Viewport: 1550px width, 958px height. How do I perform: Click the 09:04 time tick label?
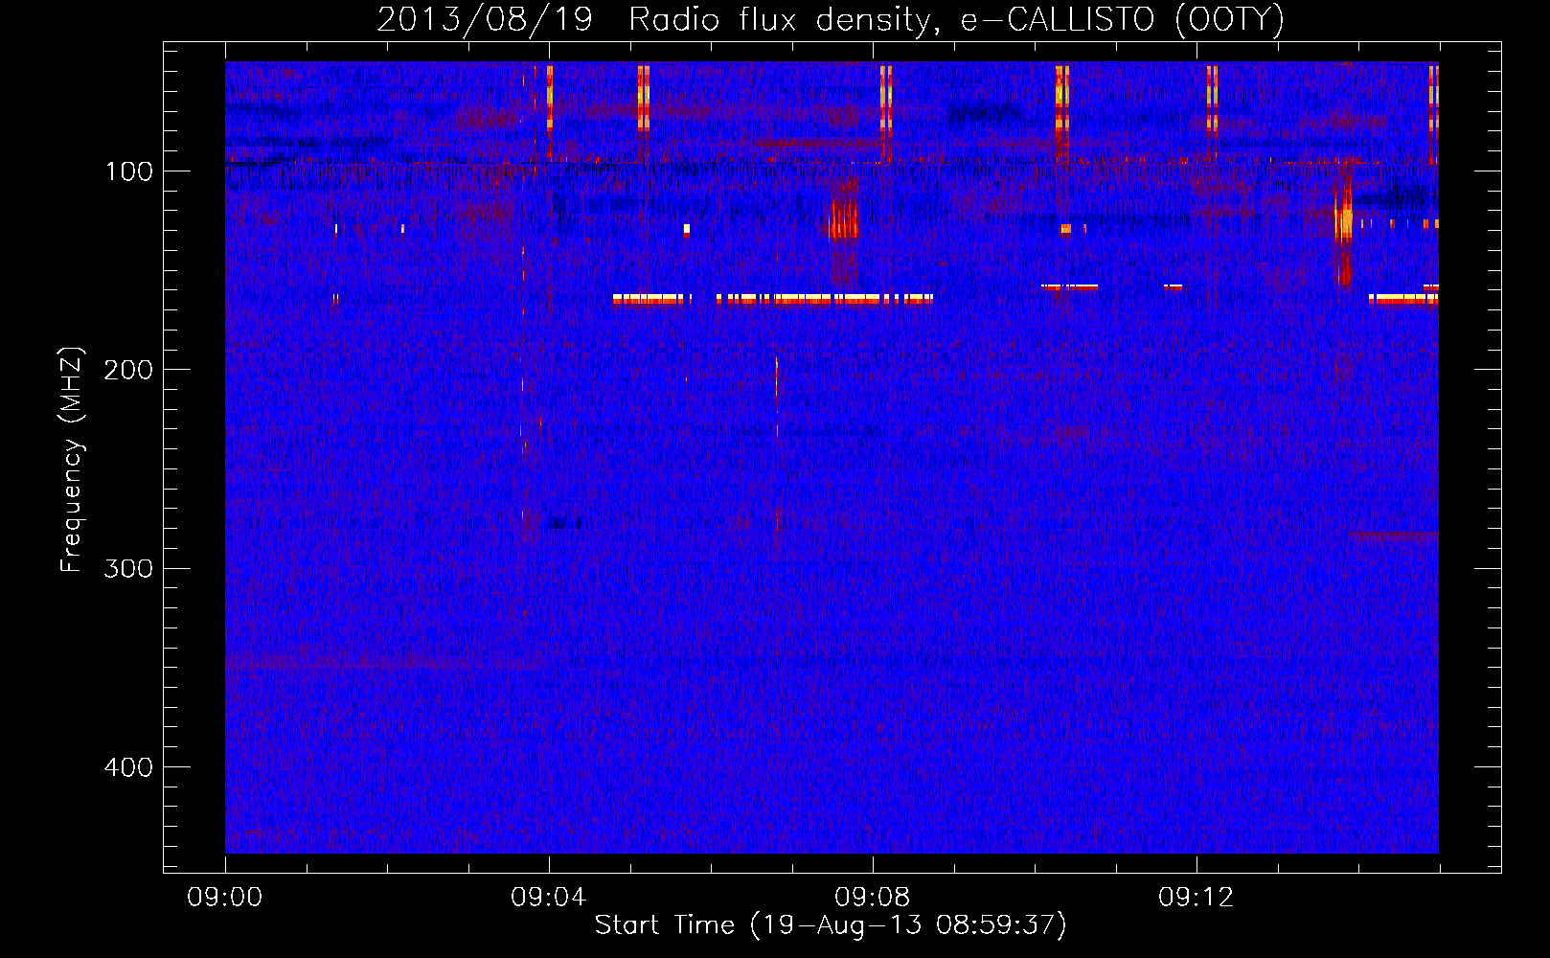coord(548,898)
